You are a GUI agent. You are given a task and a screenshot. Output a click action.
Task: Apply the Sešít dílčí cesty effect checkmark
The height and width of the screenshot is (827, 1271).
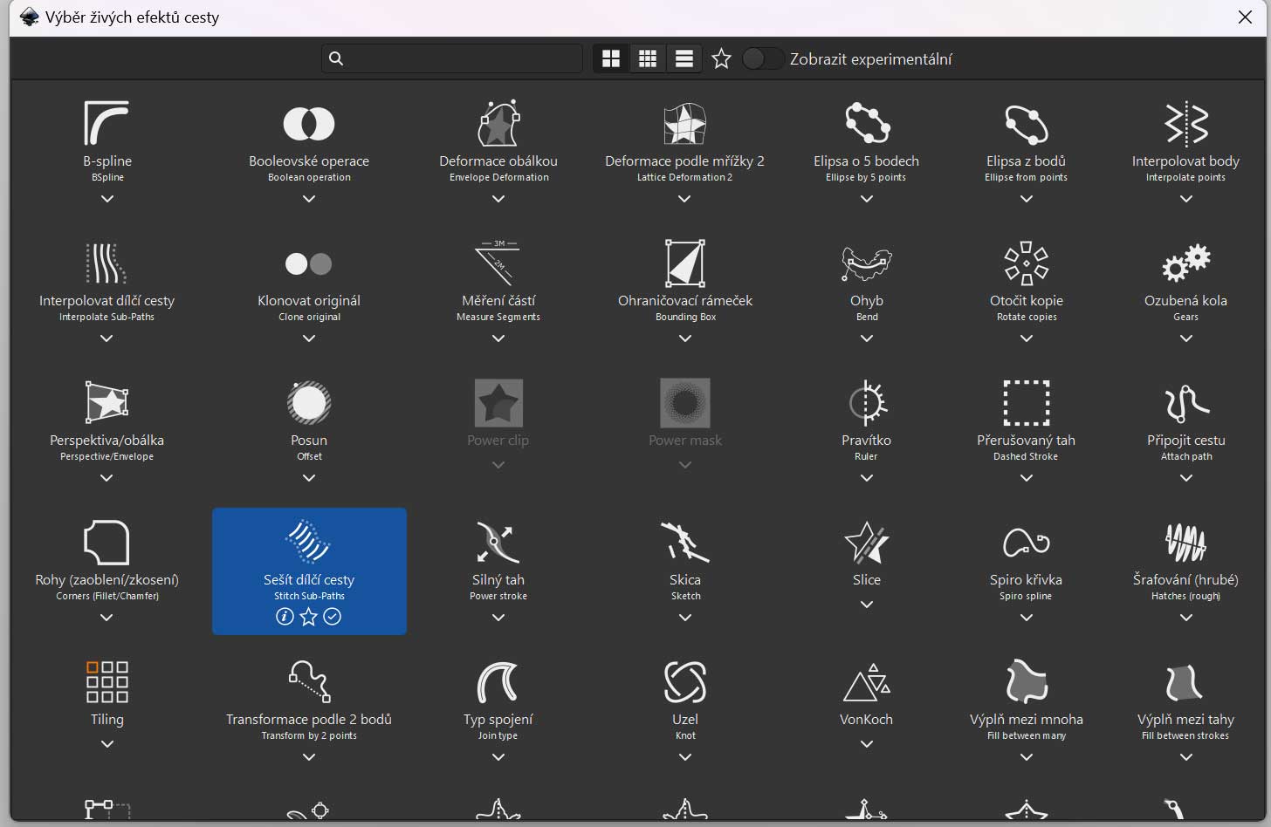click(x=333, y=617)
